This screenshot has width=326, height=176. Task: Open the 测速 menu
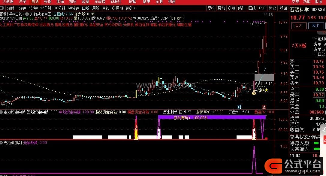pyautogui.click(x=172, y=2)
